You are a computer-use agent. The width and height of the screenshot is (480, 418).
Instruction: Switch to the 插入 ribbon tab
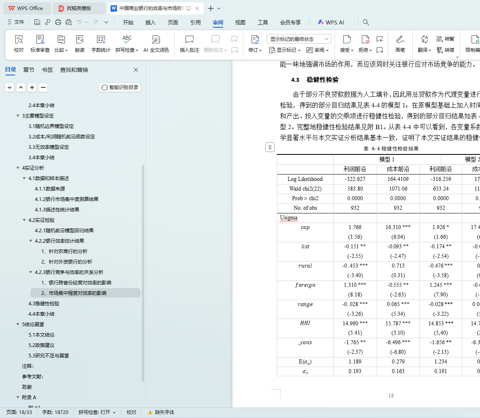point(150,22)
